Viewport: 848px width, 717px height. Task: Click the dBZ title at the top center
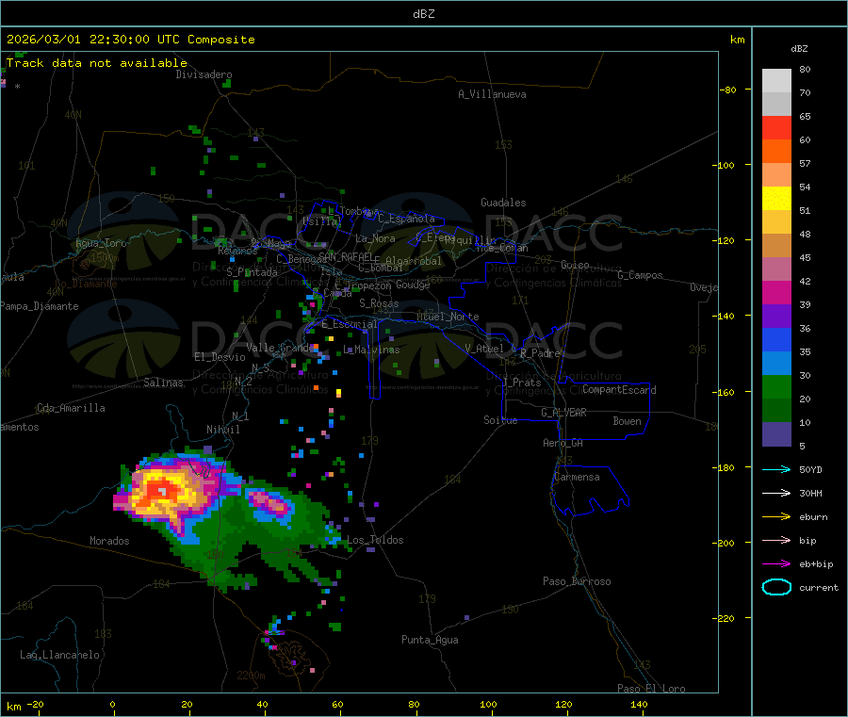pyautogui.click(x=423, y=14)
